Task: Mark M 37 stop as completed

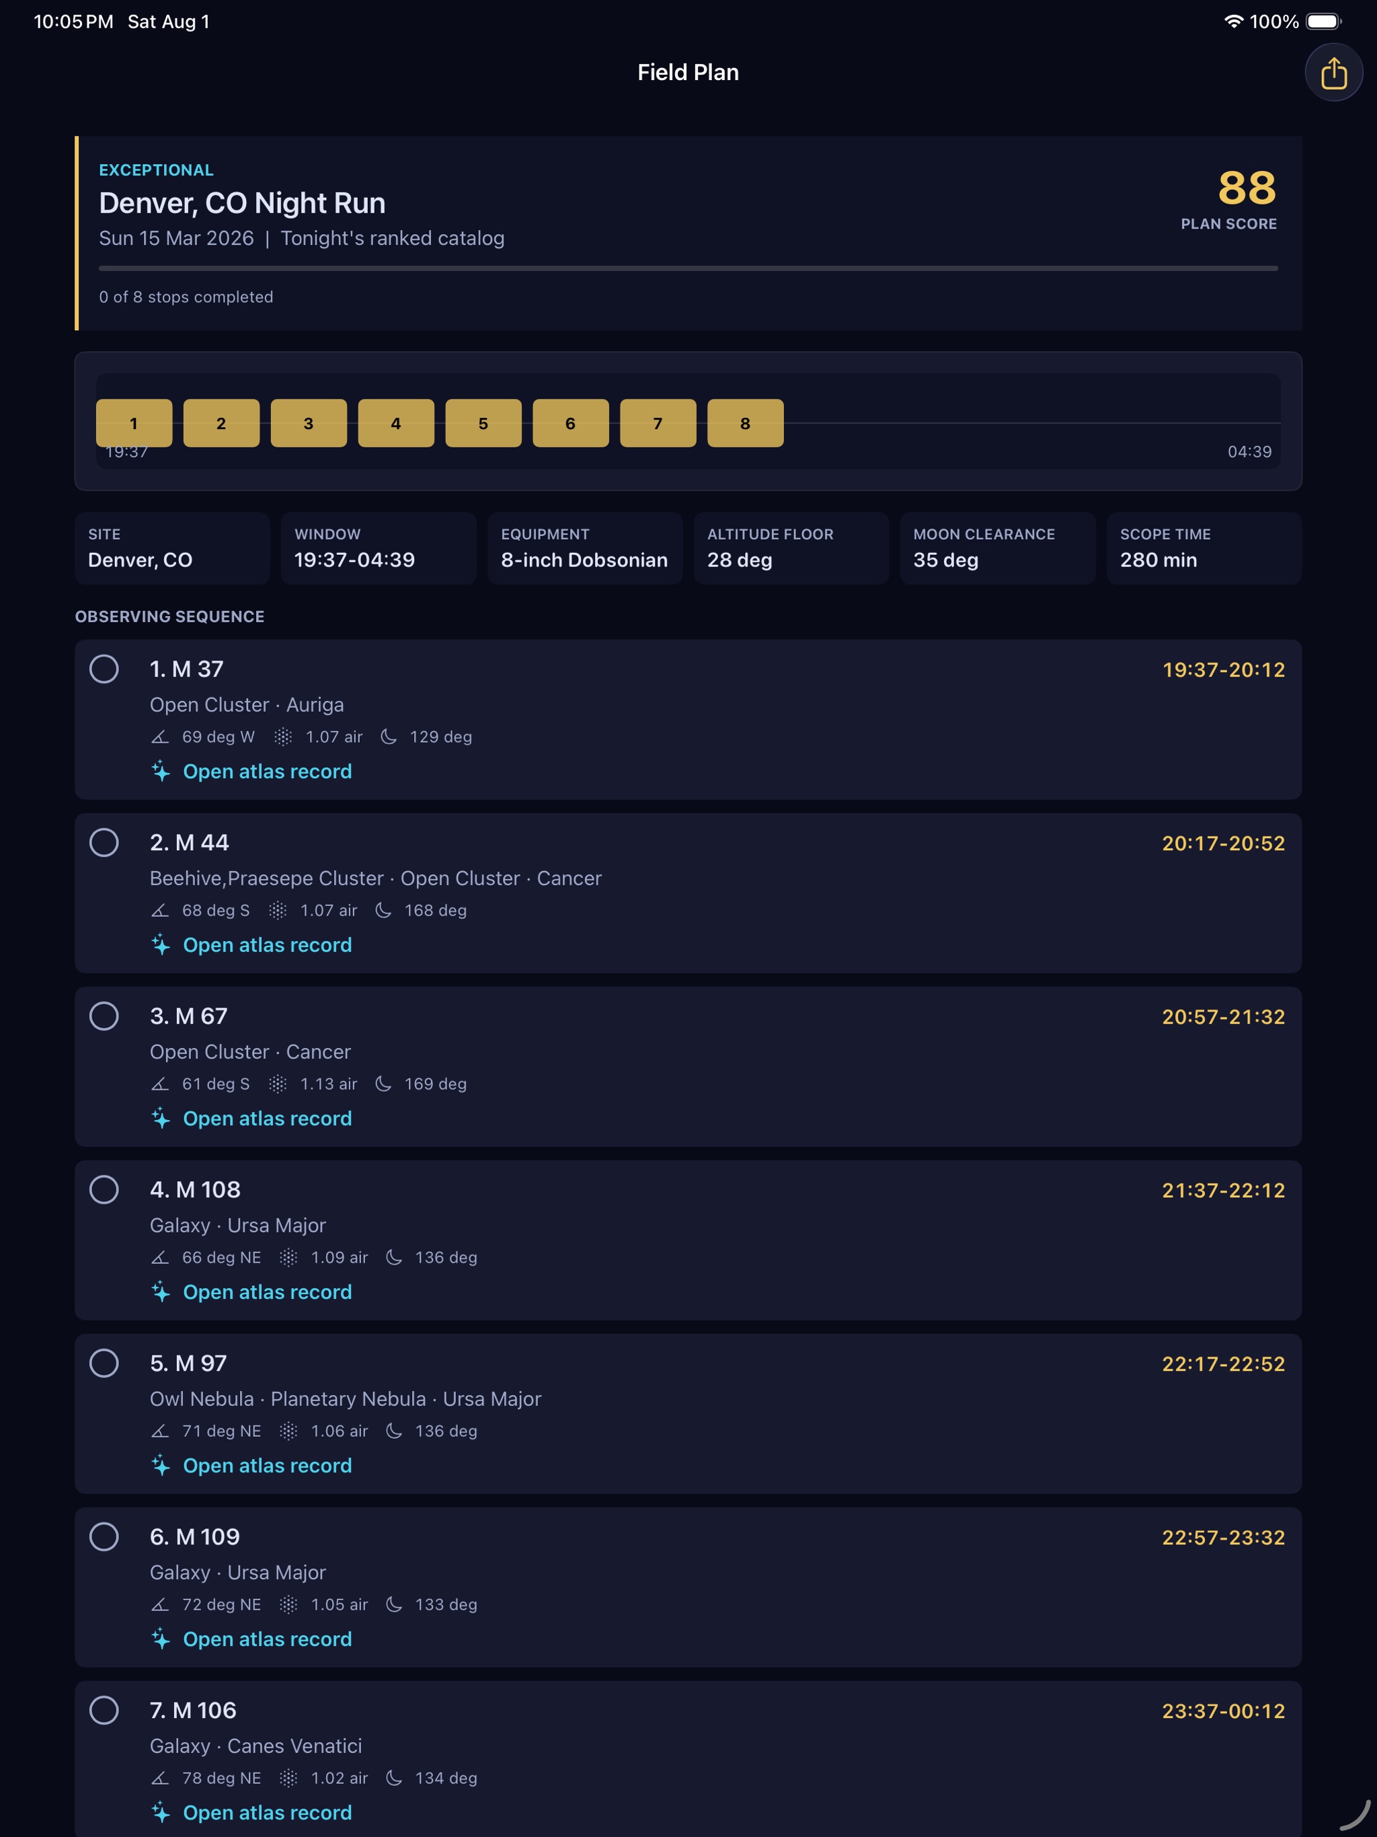Action: [x=104, y=669]
